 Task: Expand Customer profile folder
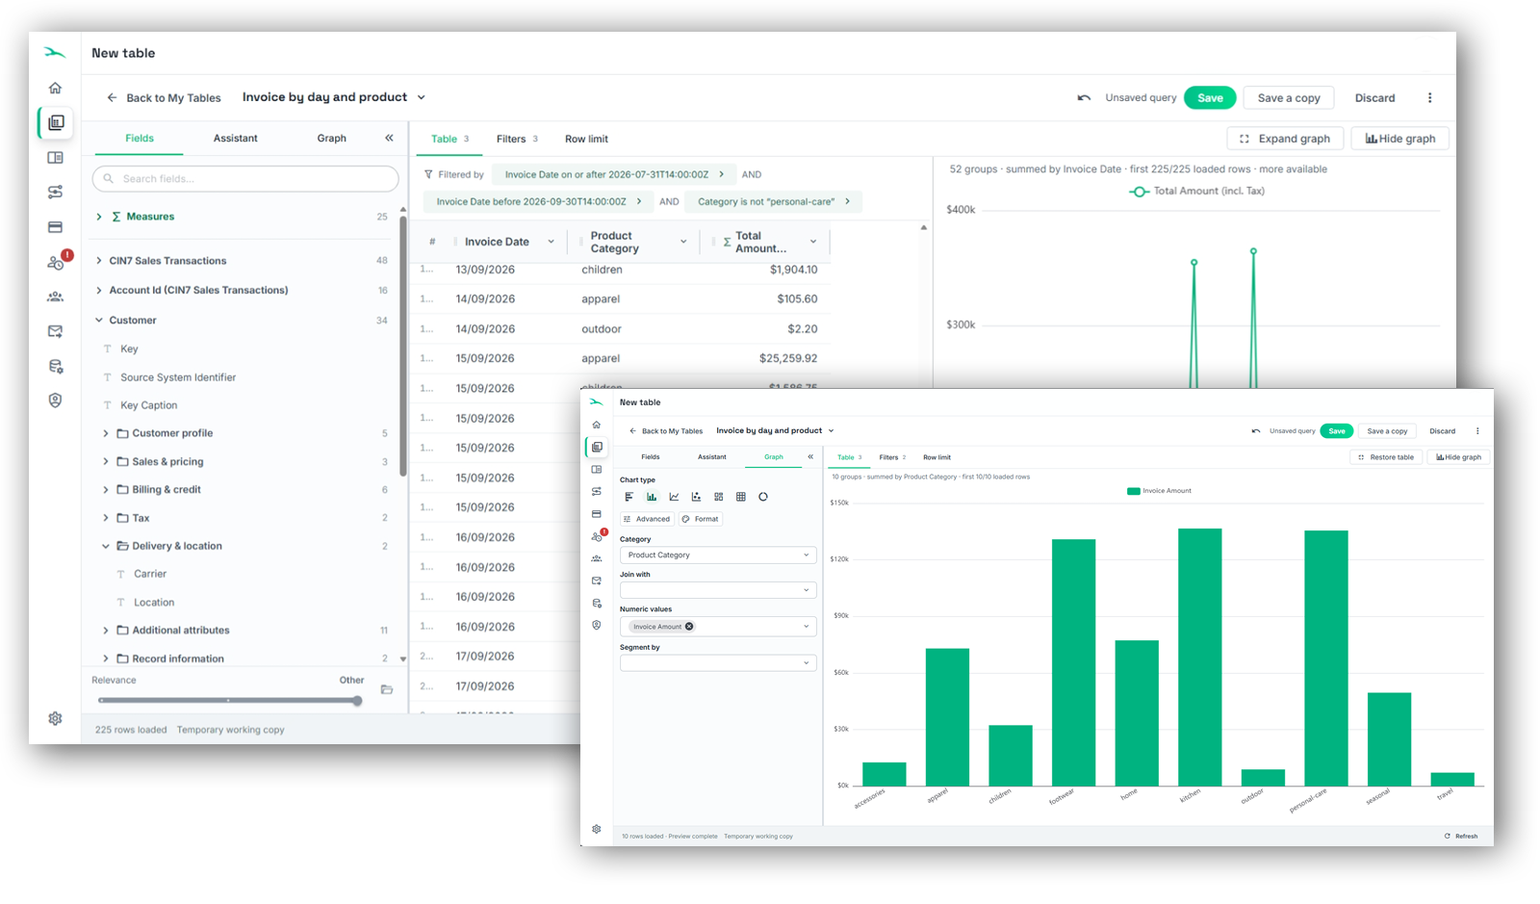coord(106,433)
